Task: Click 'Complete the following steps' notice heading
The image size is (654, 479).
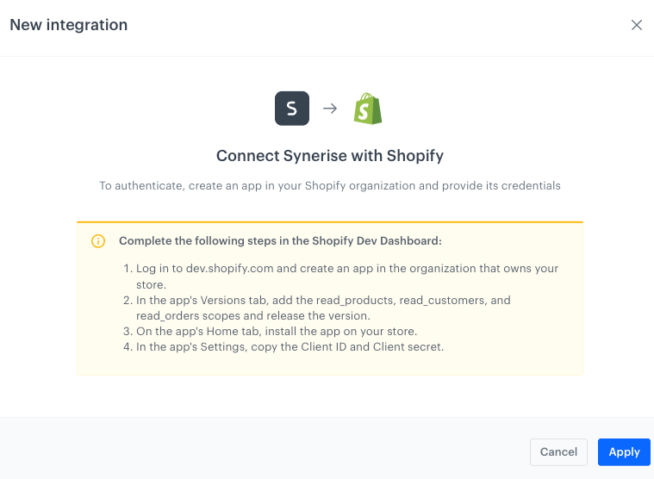Action: click(x=280, y=241)
